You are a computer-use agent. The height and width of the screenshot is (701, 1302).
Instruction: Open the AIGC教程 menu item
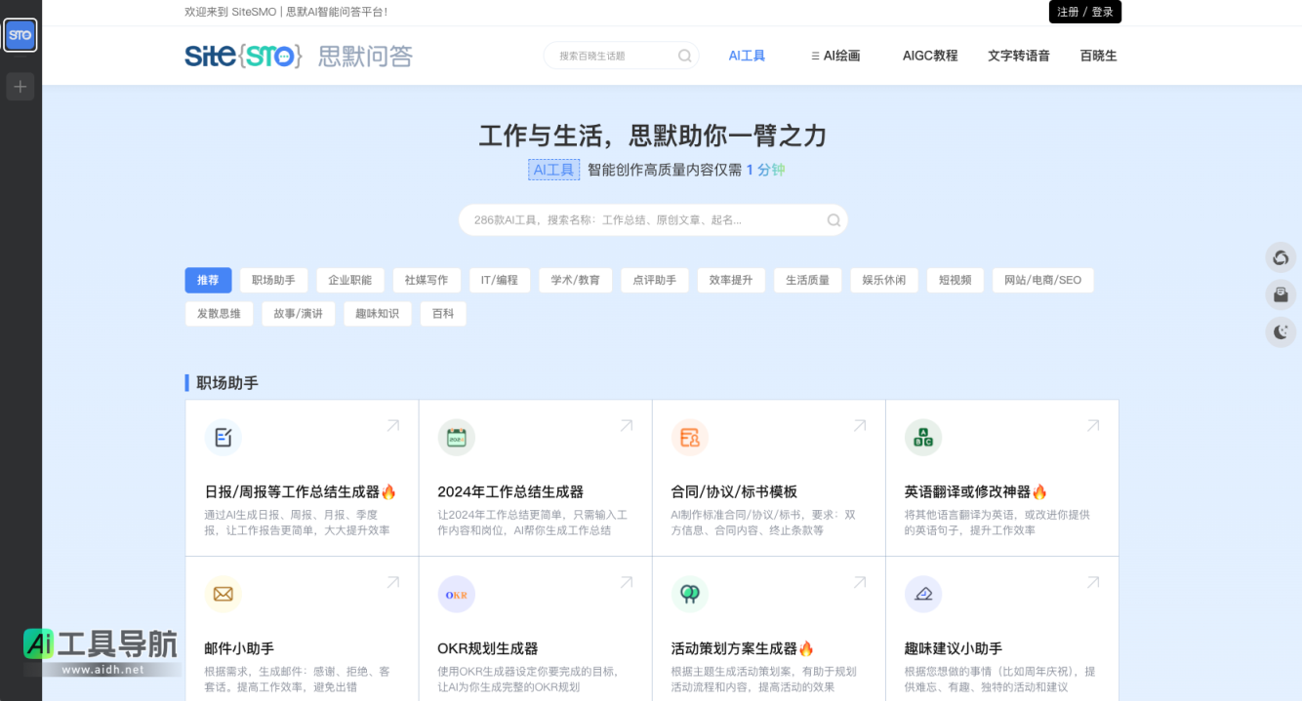click(930, 56)
